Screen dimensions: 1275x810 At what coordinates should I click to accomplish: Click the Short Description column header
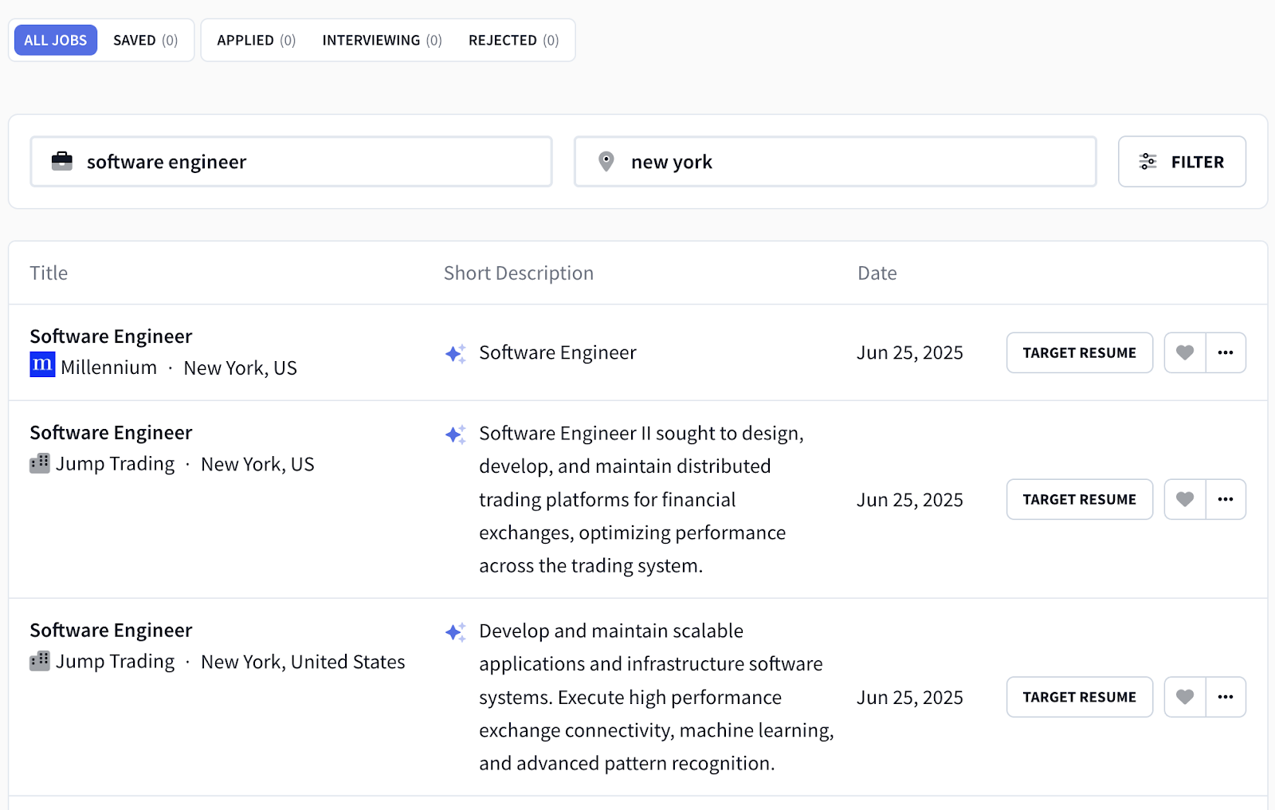click(x=519, y=273)
